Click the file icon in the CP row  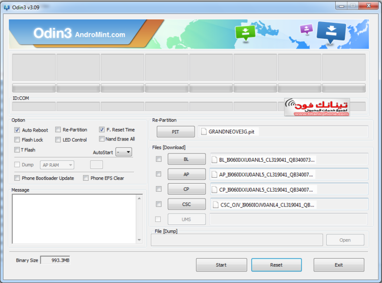coord(214,189)
